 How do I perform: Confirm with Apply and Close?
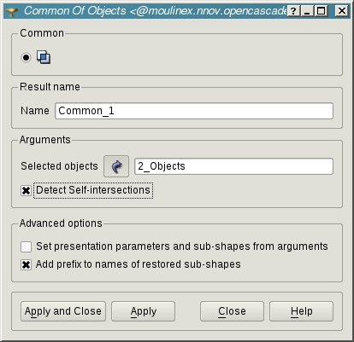pos(63,311)
